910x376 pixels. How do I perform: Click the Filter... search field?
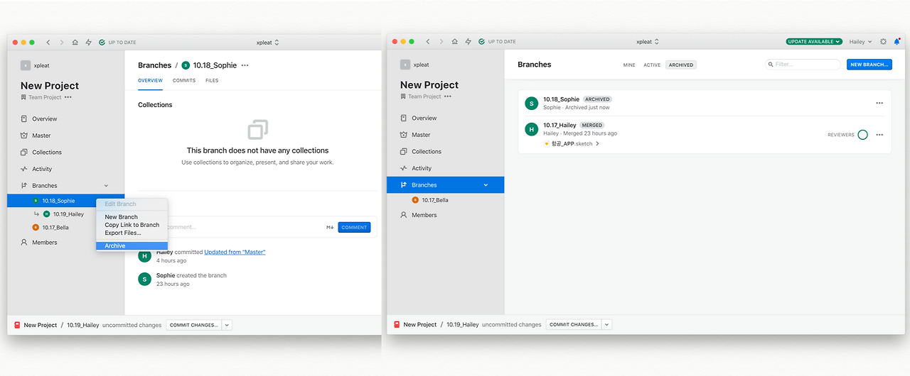point(803,65)
